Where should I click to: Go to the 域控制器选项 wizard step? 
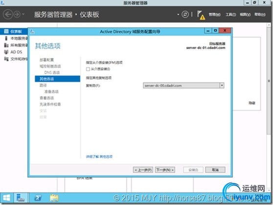(50, 66)
